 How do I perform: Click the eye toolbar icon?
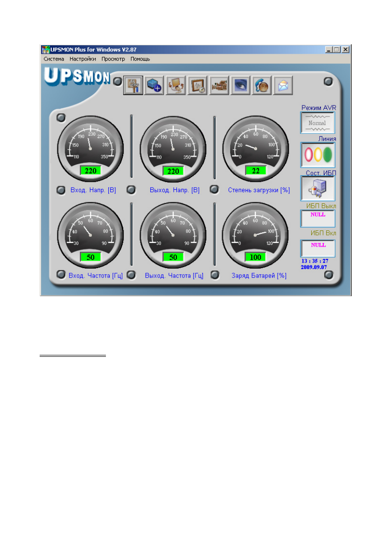tap(240, 86)
